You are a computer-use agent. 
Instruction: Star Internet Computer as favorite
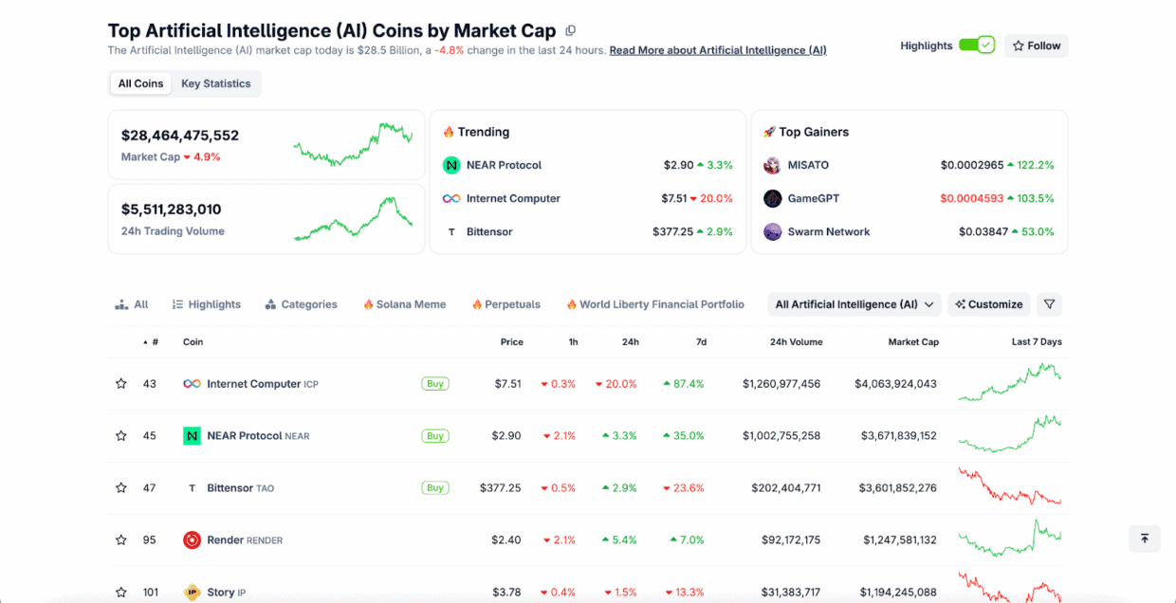pos(120,384)
